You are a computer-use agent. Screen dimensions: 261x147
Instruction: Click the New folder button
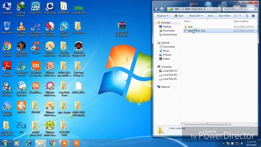point(224,16)
